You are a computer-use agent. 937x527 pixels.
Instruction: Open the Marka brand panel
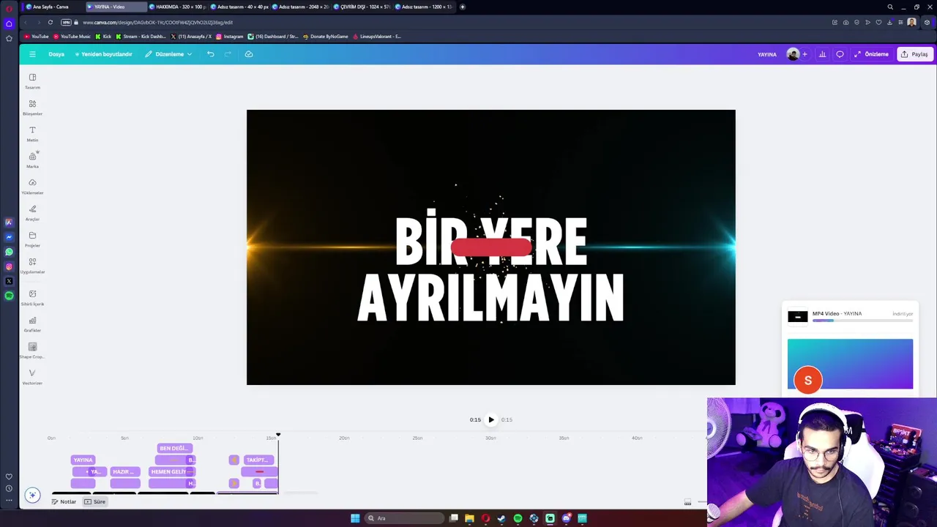pos(32,160)
